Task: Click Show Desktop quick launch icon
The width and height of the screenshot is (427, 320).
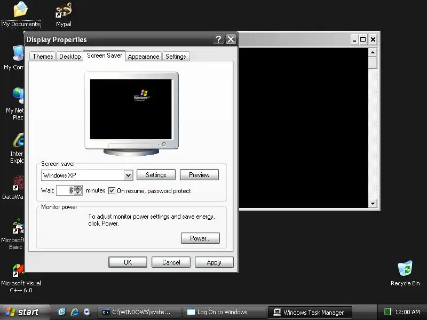Action: click(x=62, y=312)
